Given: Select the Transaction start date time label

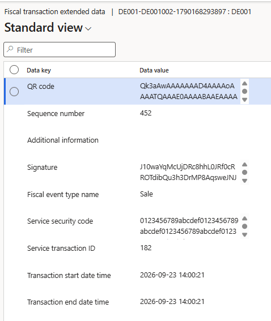Looking at the screenshot, I should click(x=69, y=276).
